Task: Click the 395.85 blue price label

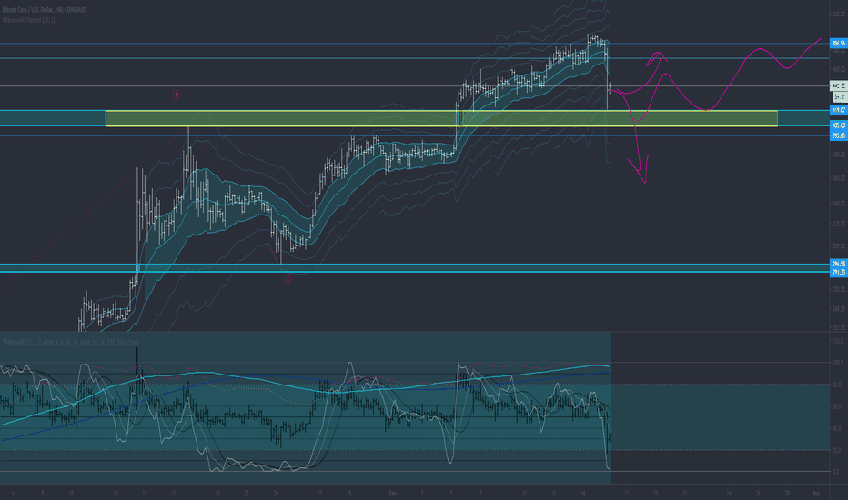Action: pos(839,135)
